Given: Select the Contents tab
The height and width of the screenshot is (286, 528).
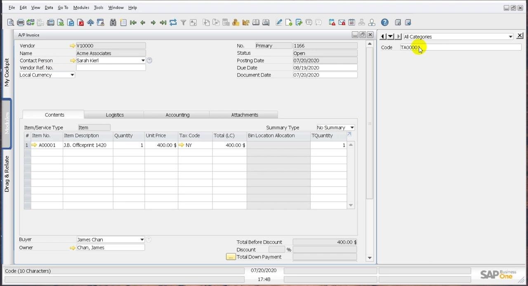Looking at the screenshot, I should (54, 115).
